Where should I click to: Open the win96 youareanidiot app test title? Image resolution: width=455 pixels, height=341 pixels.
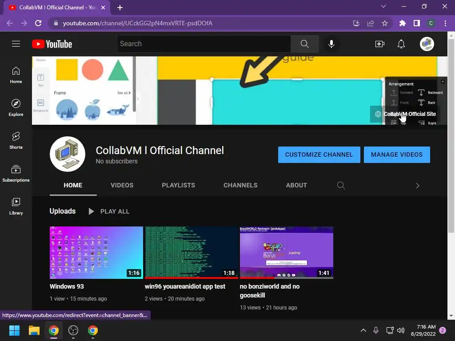[185, 286]
